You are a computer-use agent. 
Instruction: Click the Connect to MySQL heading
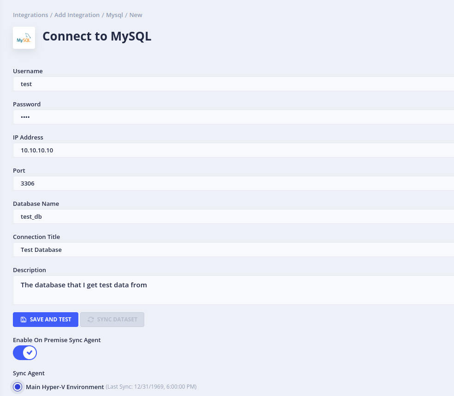pyautogui.click(x=97, y=37)
